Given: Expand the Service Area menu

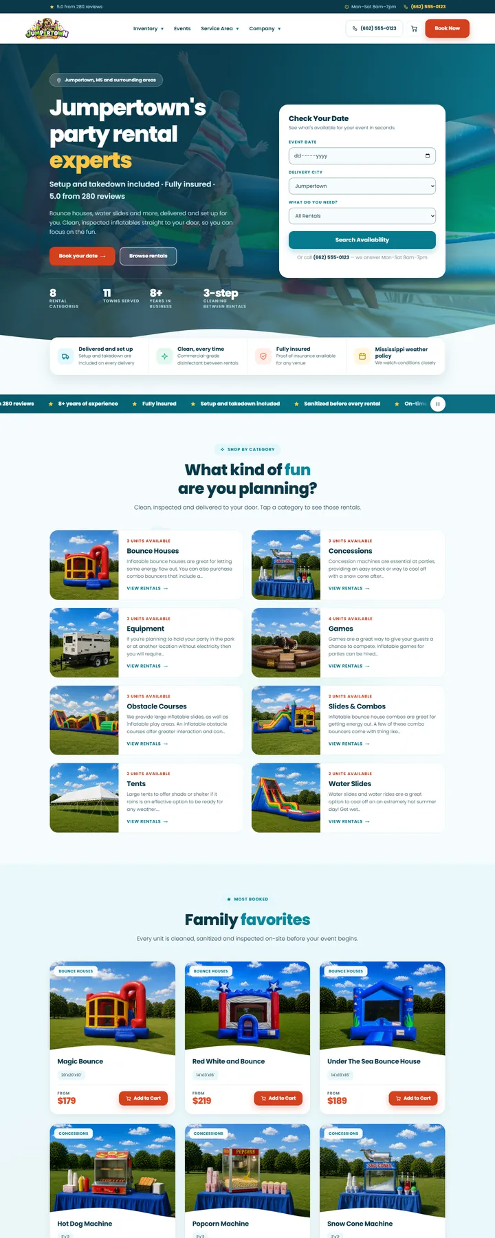Looking at the screenshot, I should click(x=220, y=29).
